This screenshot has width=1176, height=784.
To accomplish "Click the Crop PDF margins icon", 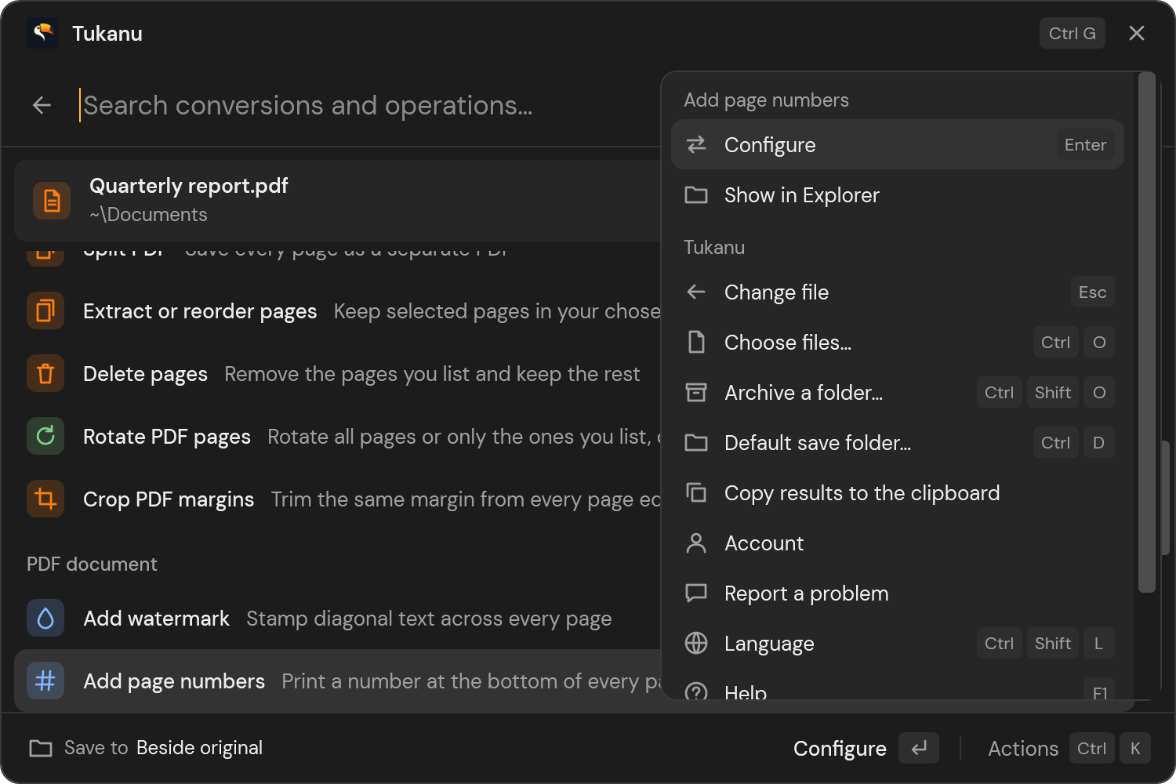I will tap(45, 499).
